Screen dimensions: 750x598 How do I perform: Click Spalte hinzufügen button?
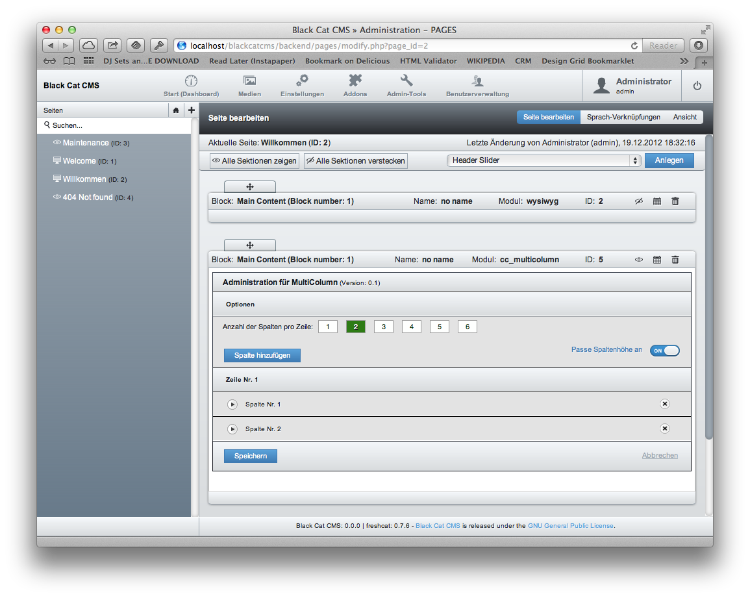[262, 355]
